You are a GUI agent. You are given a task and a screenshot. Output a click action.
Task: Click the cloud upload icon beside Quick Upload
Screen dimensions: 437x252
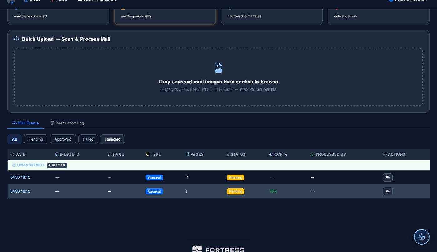point(17,39)
